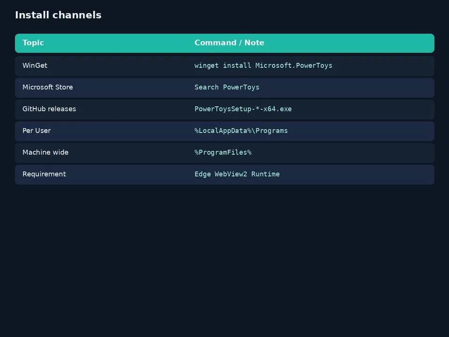
Task: Click the empty area of the WinGet row
Action: pyautogui.click(x=383, y=66)
